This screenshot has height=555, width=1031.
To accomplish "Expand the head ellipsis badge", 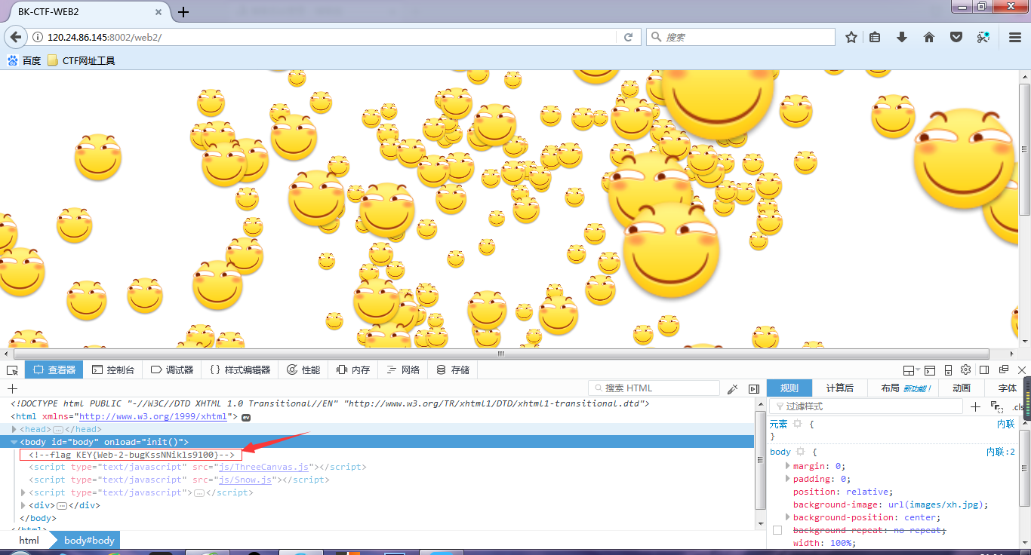I will (57, 429).
